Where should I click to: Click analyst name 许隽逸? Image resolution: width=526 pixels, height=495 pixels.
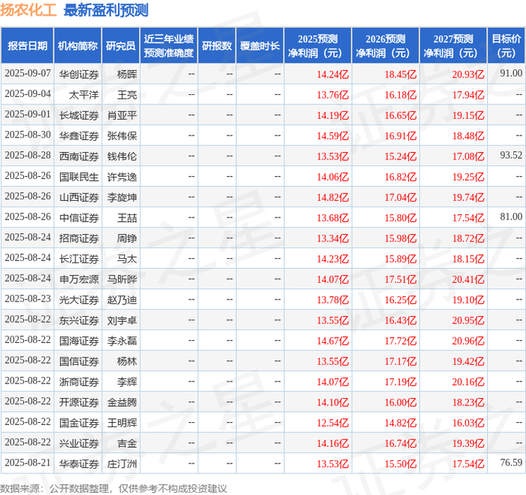coord(122,177)
